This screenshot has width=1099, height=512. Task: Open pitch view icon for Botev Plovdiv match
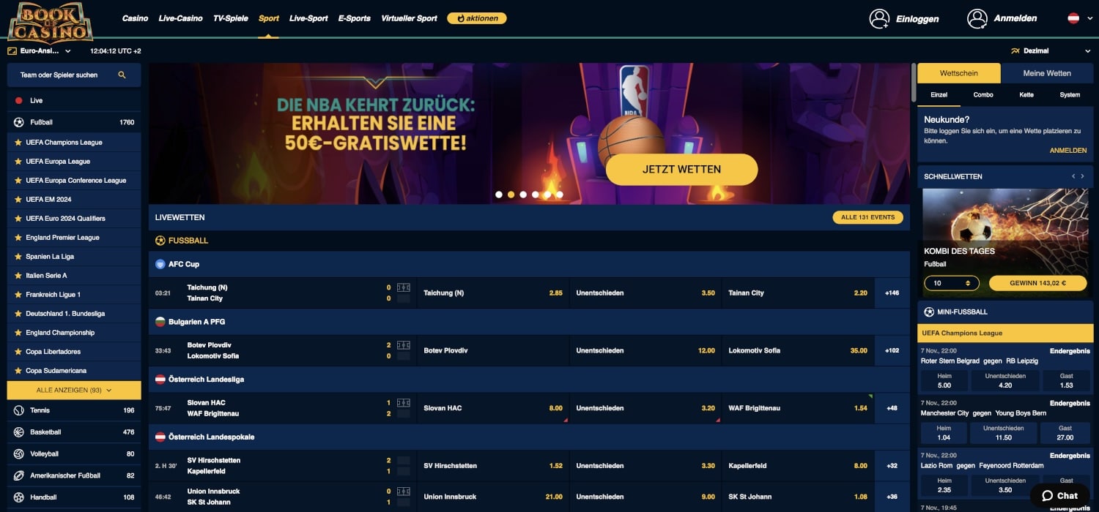(x=403, y=345)
